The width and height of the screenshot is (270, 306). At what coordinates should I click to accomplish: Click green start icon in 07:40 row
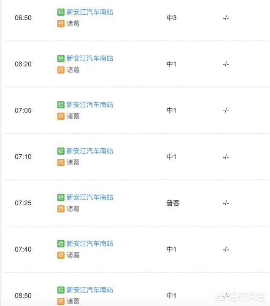61,243
